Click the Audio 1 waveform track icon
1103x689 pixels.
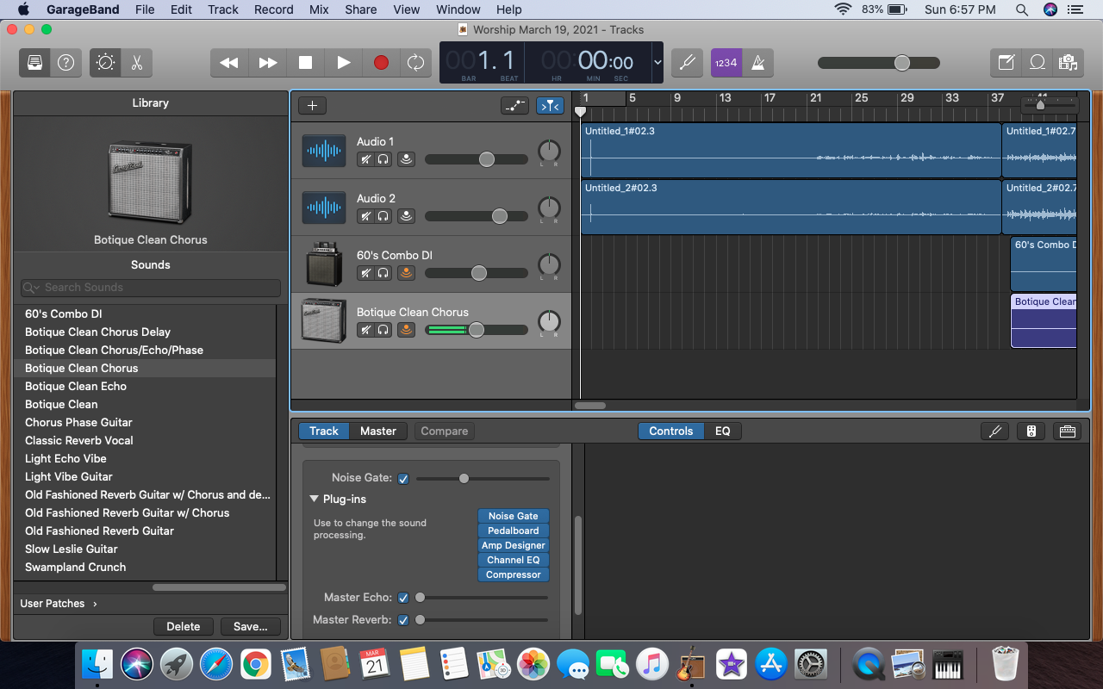pos(324,151)
